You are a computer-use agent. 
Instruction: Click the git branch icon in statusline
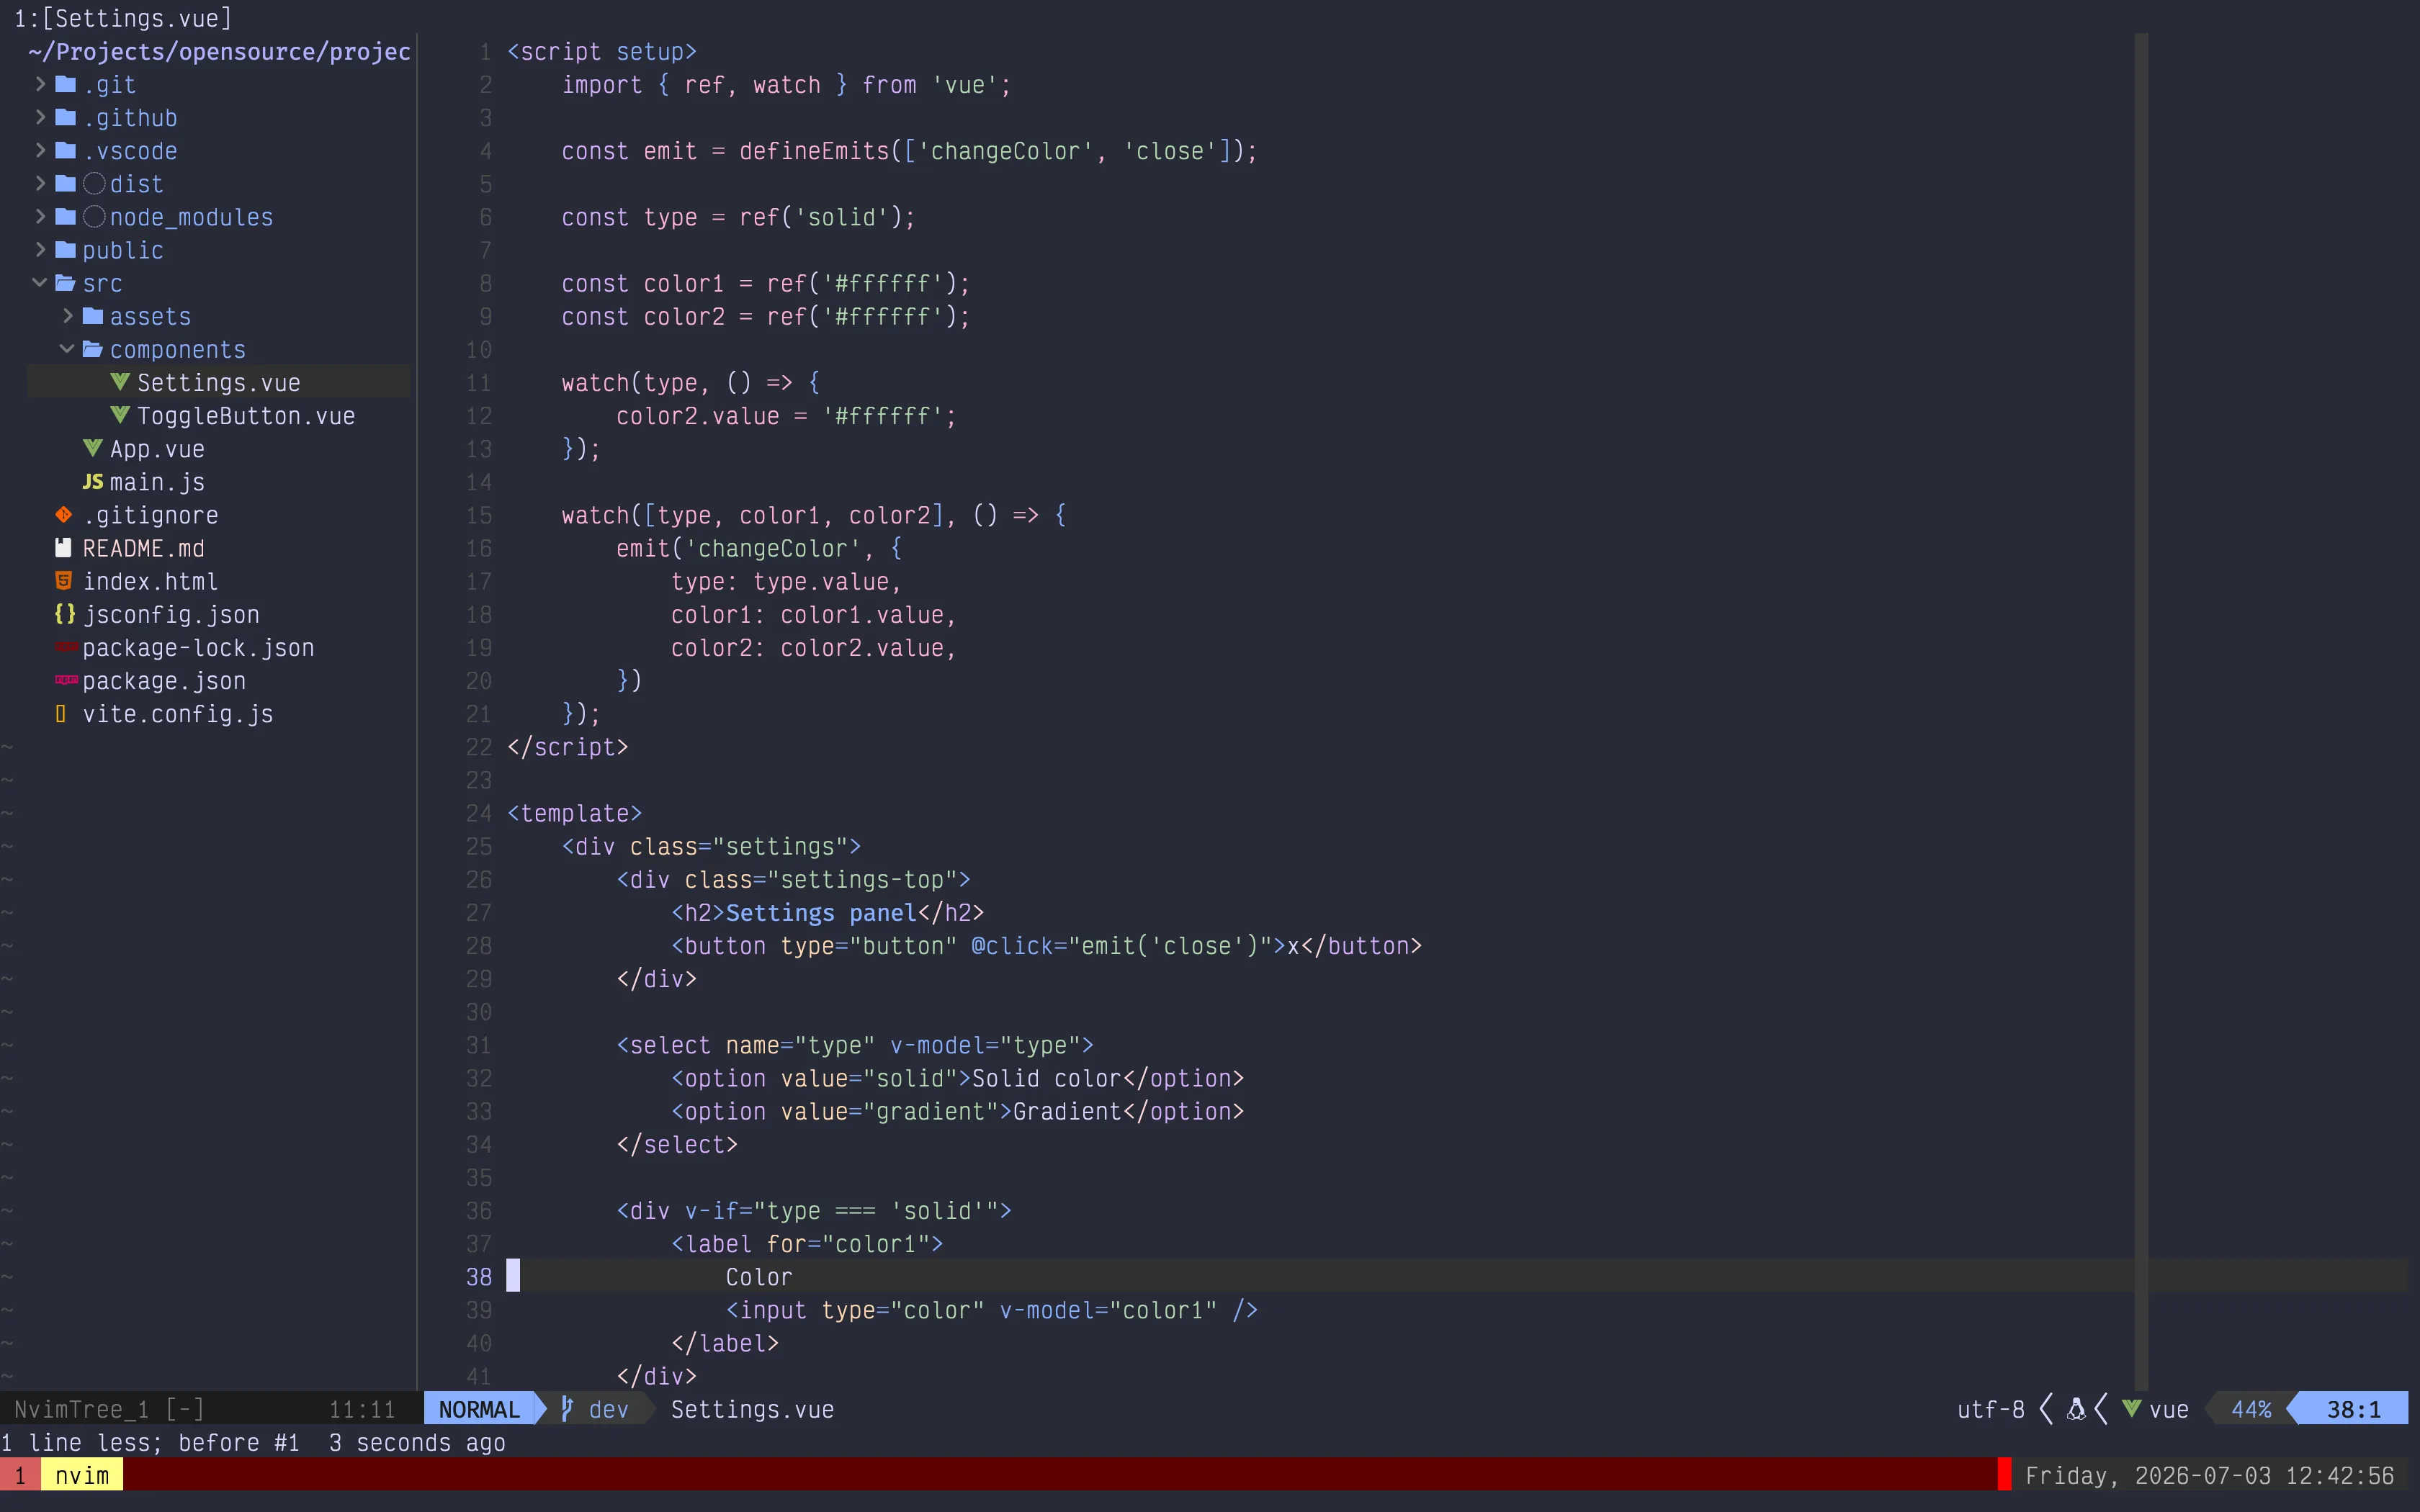tap(567, 1409)
